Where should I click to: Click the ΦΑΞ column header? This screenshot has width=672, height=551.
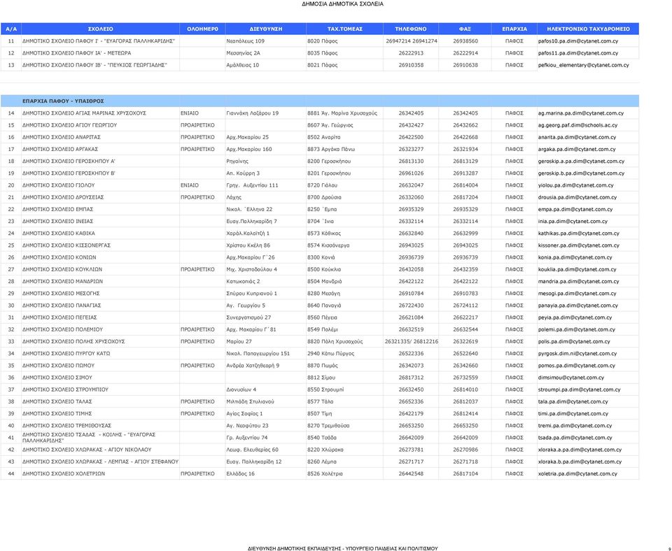[465, 29]
